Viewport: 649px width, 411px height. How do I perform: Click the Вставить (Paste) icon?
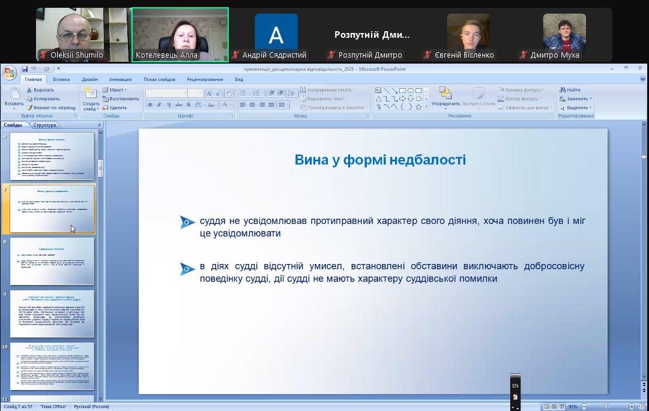pyautogui.click(x=13, y=96)
